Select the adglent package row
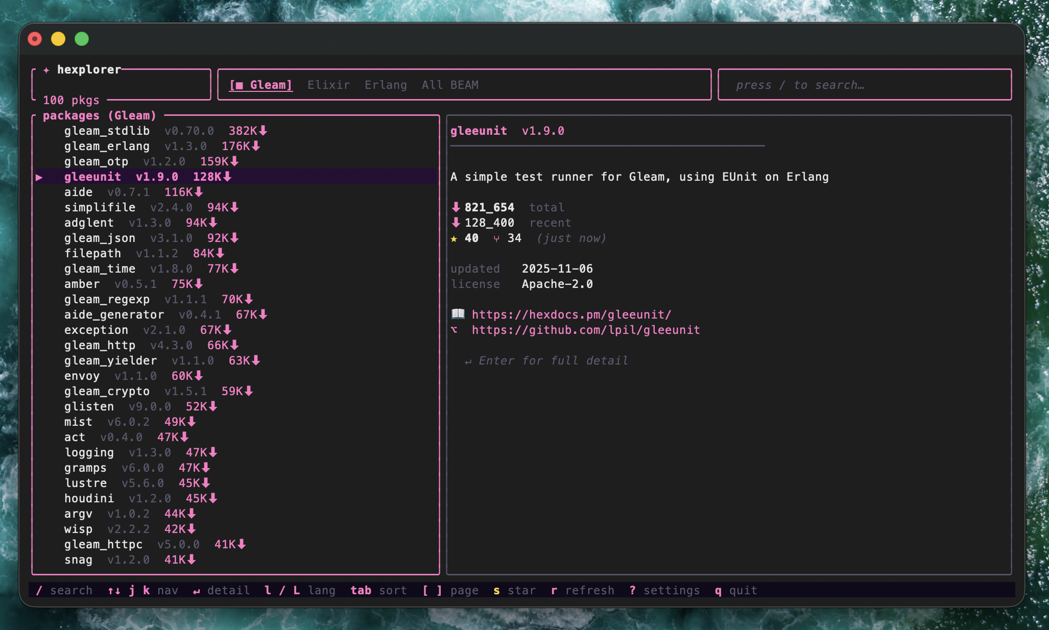 tap(236, 223)
